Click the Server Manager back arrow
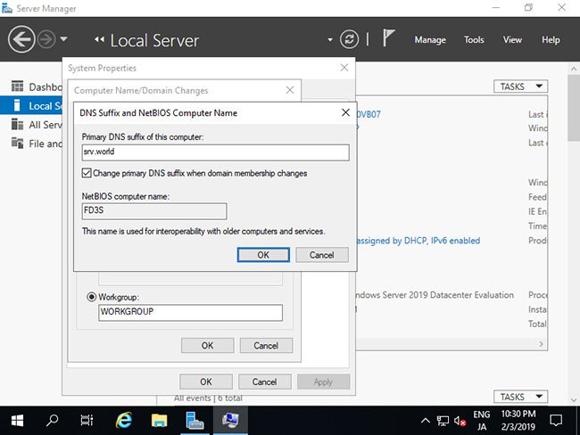 click(x=21, y=39)
